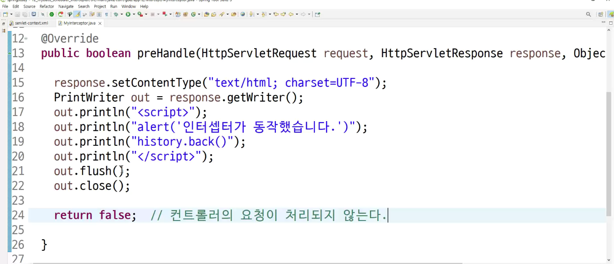Click the Save All icon

coord(25,14)
